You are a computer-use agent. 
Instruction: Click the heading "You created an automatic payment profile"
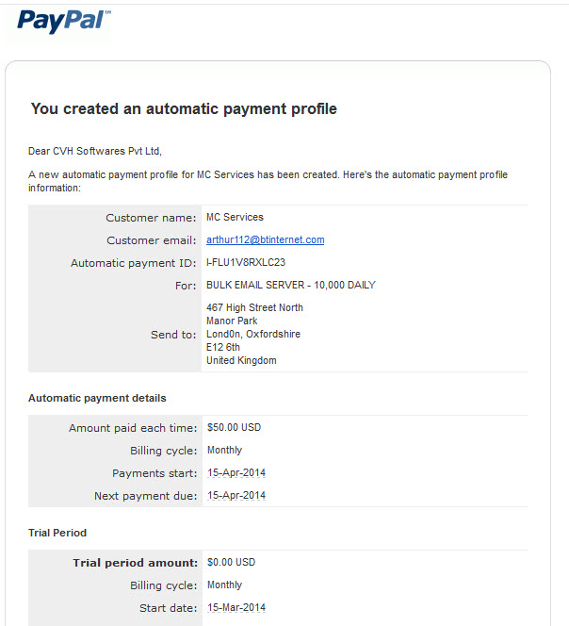(184, 108)
